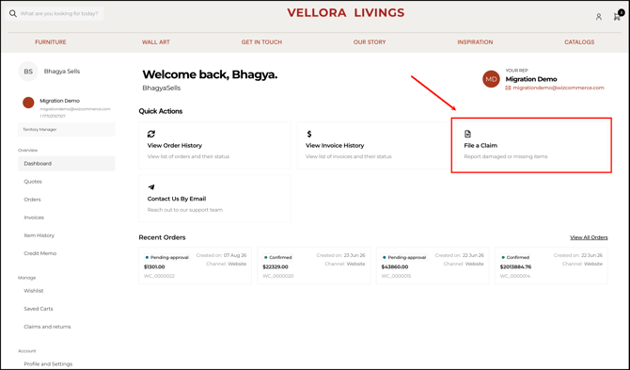This screenshot has height=370, width=630.
Task: Click the search magnifier icon
Action: (x=13, y=14)
